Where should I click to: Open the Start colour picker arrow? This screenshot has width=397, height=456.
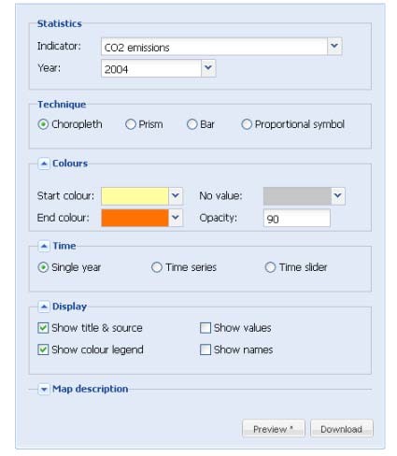click(x=176, y=196)
